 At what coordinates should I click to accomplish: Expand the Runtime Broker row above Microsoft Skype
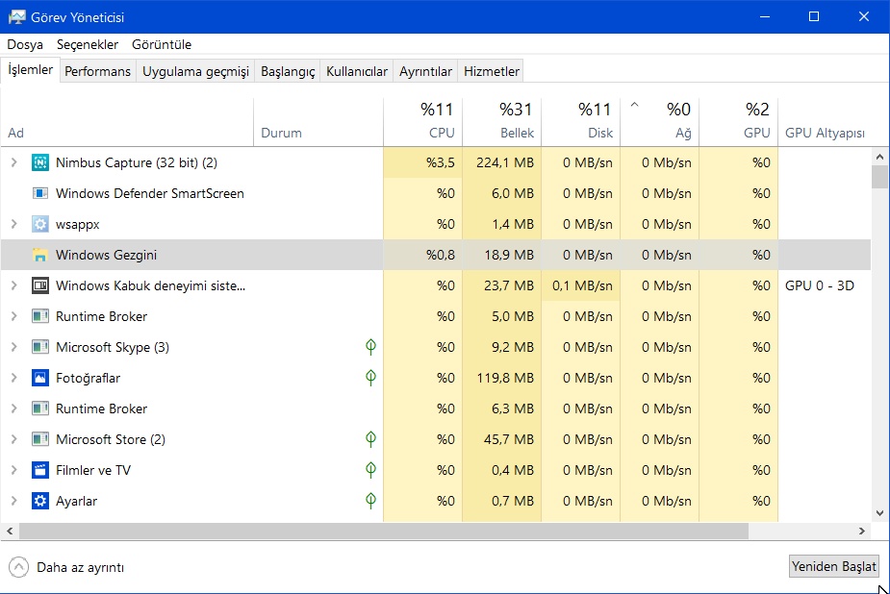(x=13, y=316)
